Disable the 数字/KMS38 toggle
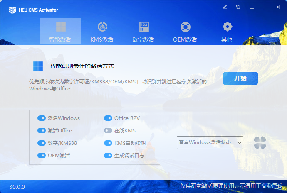Screen dimensions: 287x193 (x=42, y=143)
